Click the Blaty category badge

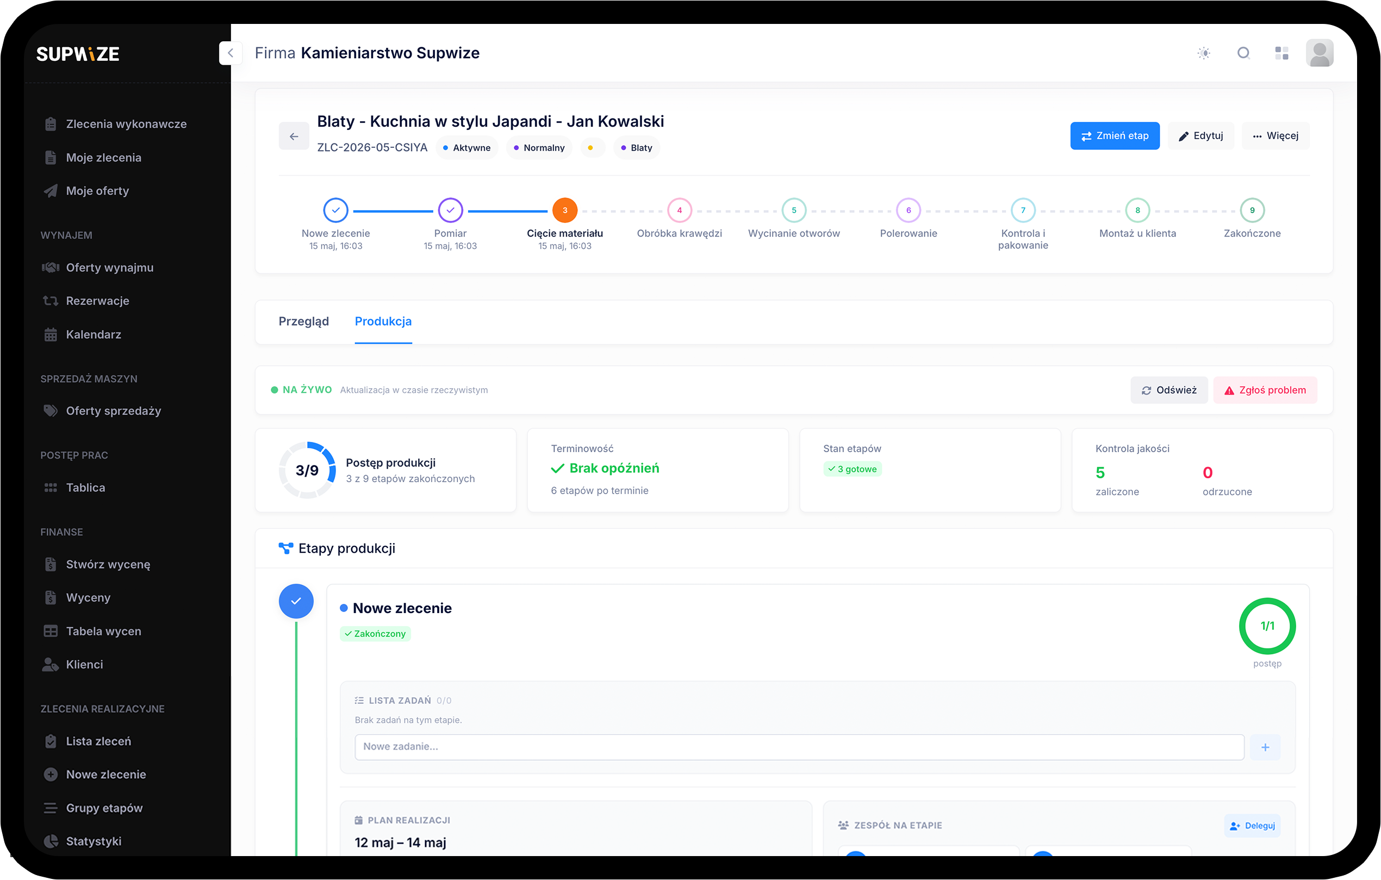click(x=637, y=148)
